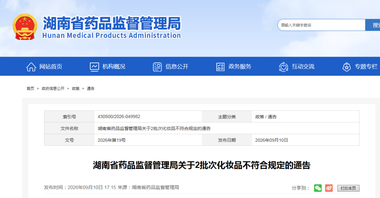Image resolution: width=380 pixels, height=198 pixels.
Task: Click the document icon beside 信息公开
Action: click(157, 67)
